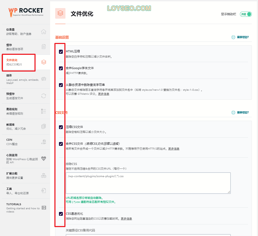
Task: Click the CDN globe icon in sidebar
Action: point(44,142)
